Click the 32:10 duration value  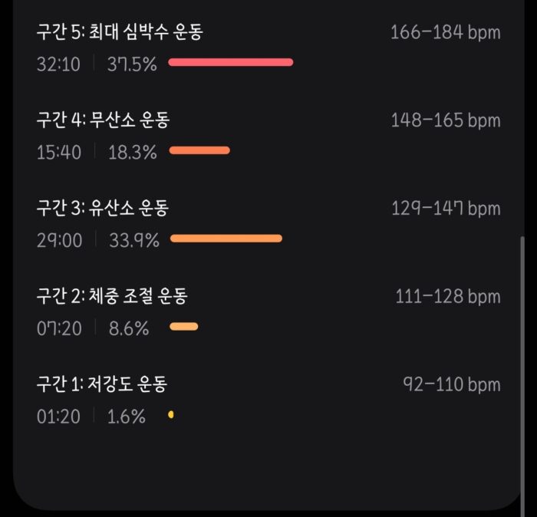58,64
